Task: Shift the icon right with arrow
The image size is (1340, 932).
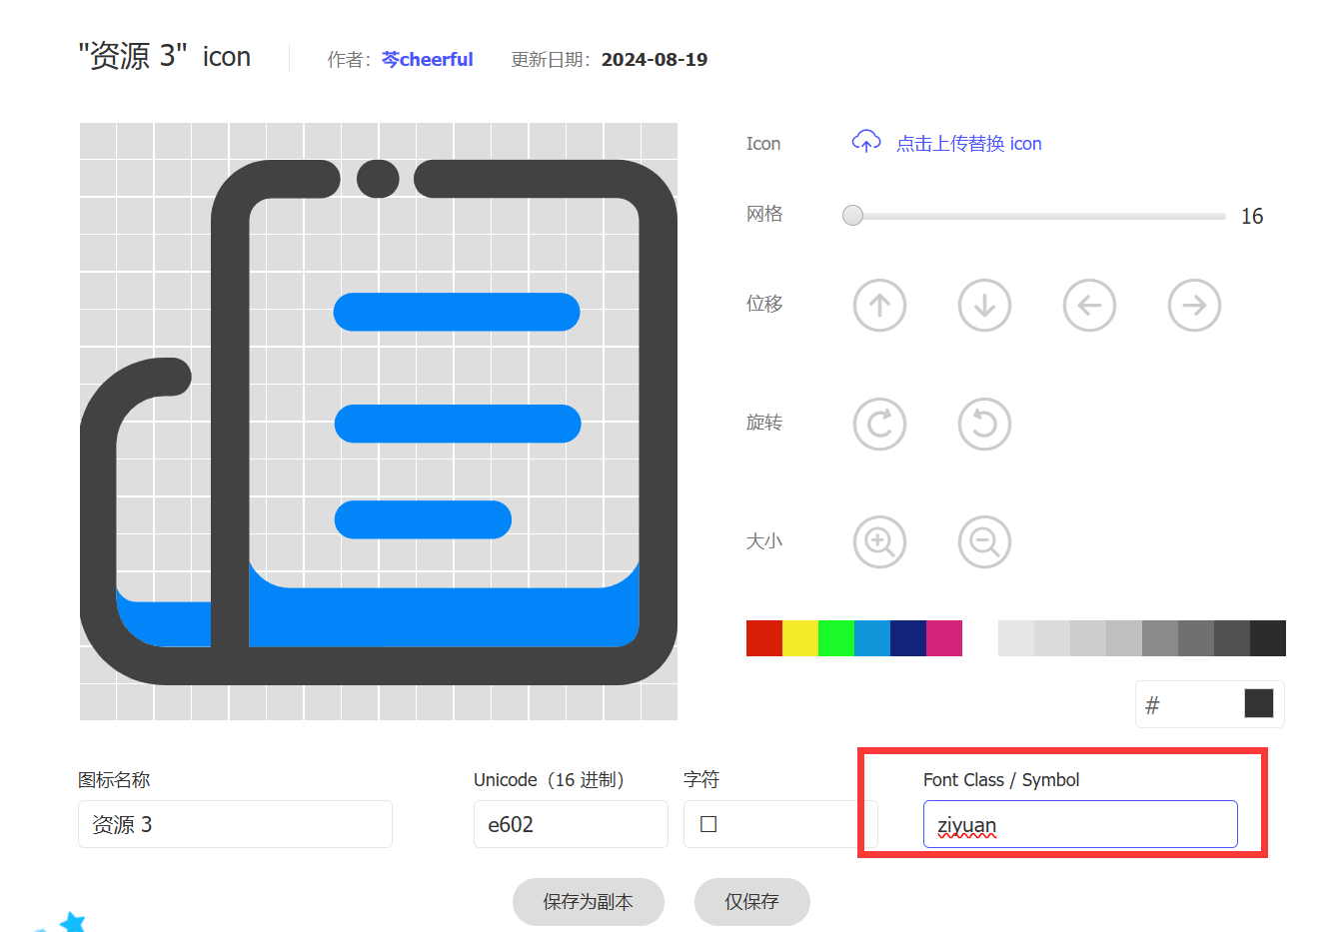Action: coord(1194,306)
